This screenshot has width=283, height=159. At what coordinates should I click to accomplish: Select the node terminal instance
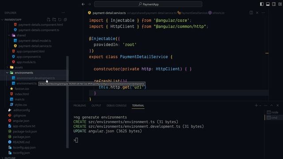click(x=273, y=112)
